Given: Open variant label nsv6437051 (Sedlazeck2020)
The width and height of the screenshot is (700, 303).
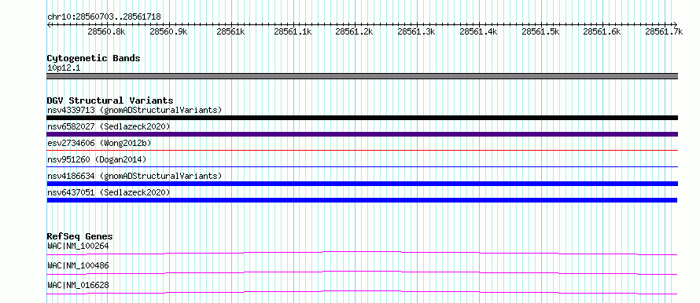Looking at the screenshot, I should tap(109, 192).
